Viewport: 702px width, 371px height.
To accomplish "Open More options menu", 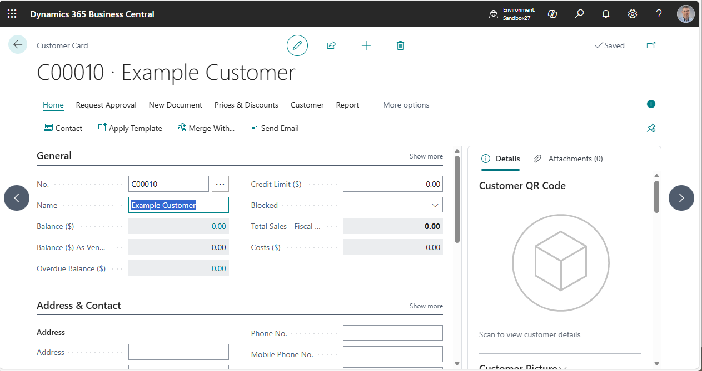I will [x=406, y=105].
